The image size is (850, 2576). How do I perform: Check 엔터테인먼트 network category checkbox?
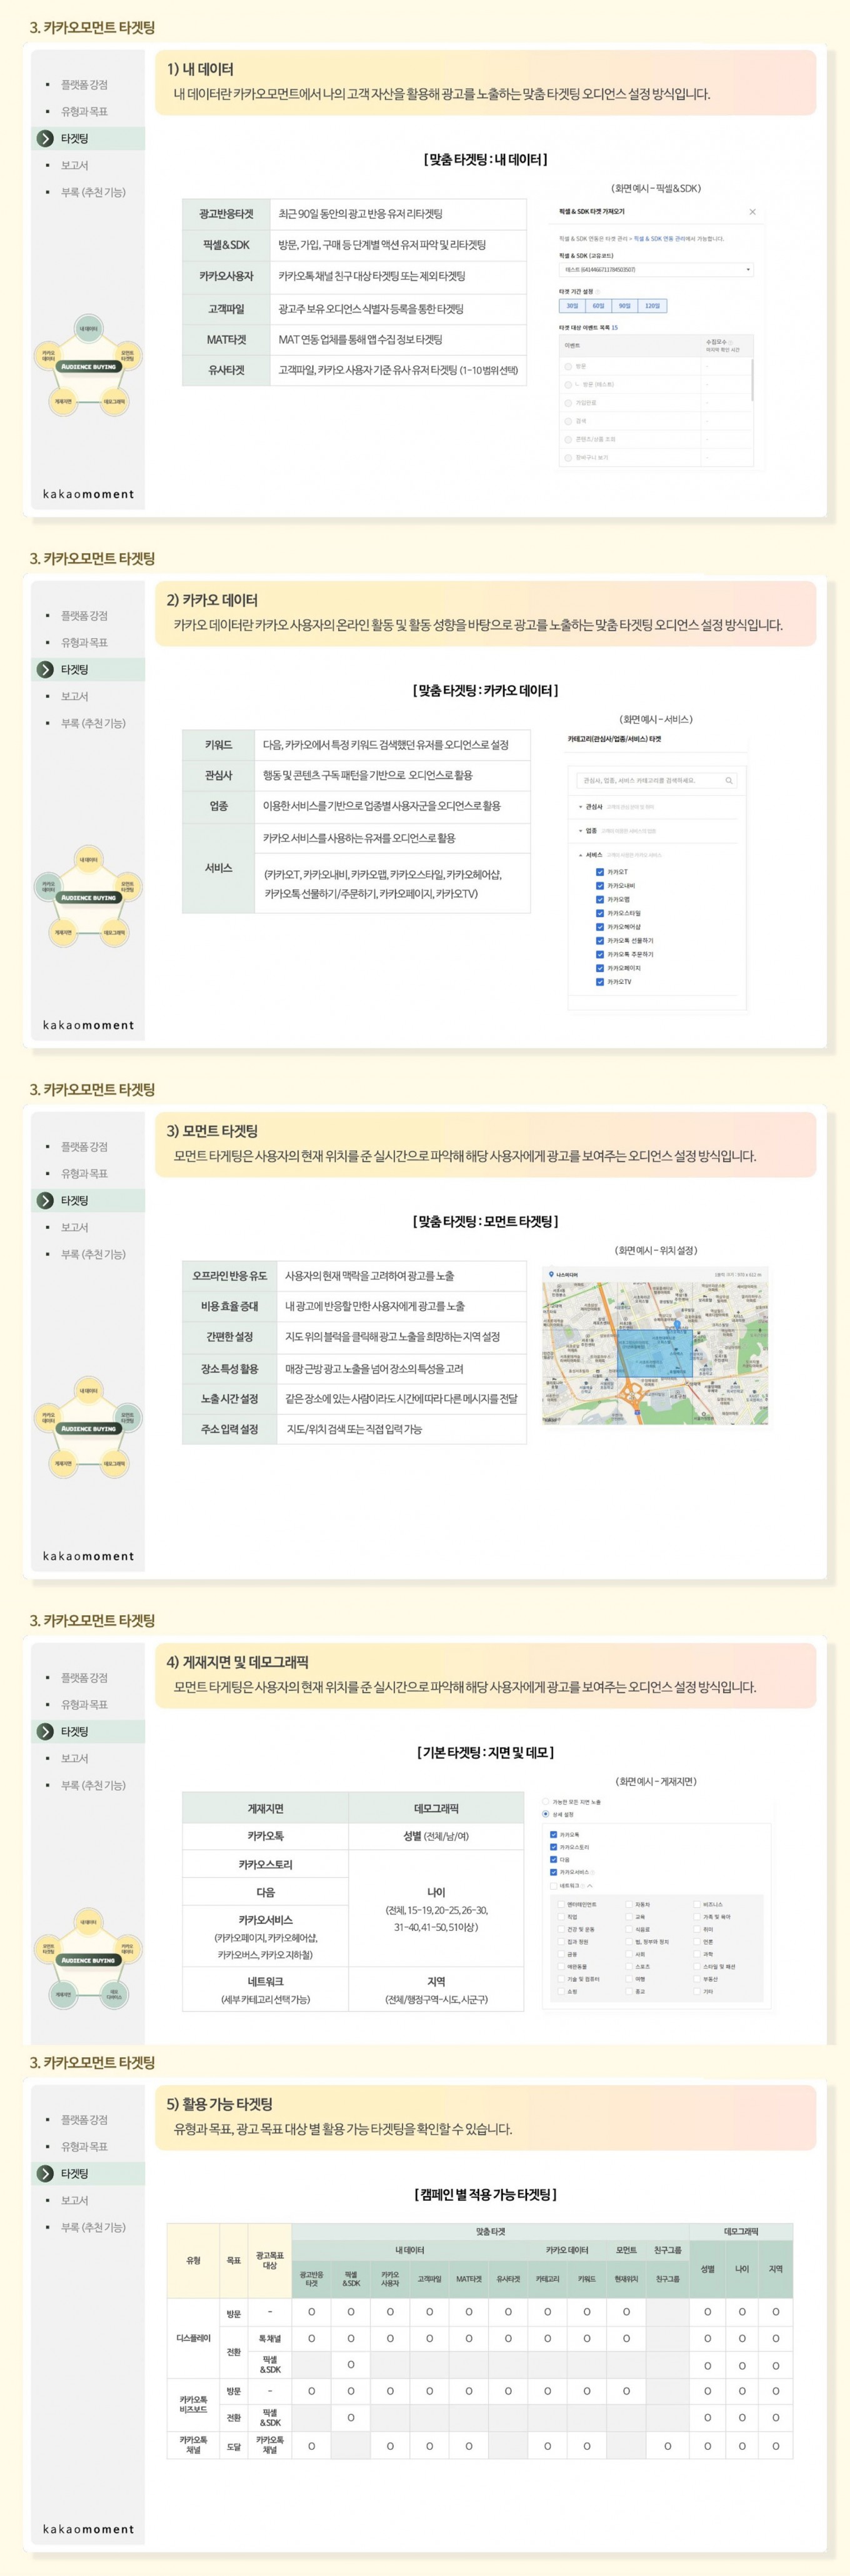tap(561, 1904)
